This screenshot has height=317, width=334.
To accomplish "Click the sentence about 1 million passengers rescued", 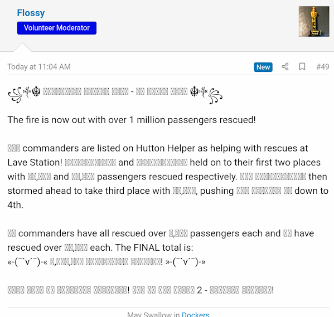I will 132,120.
